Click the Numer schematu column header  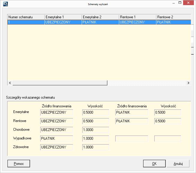click(x=26, y=17)
